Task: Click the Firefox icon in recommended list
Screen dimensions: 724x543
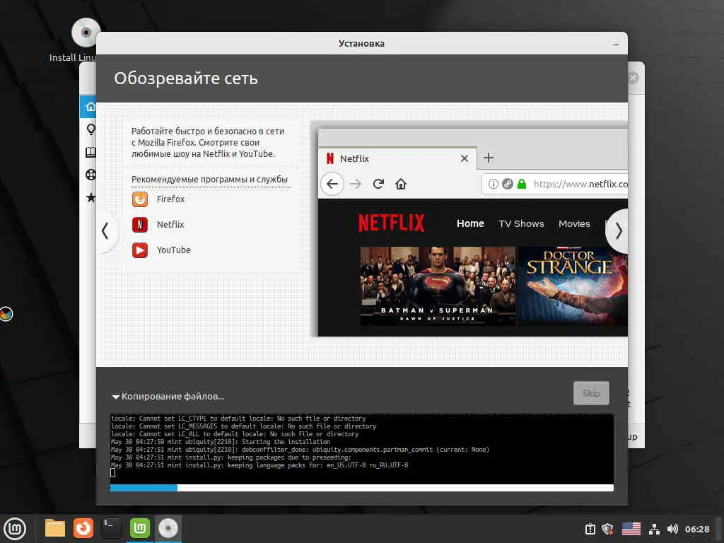Action: click(x=140, y=199)
